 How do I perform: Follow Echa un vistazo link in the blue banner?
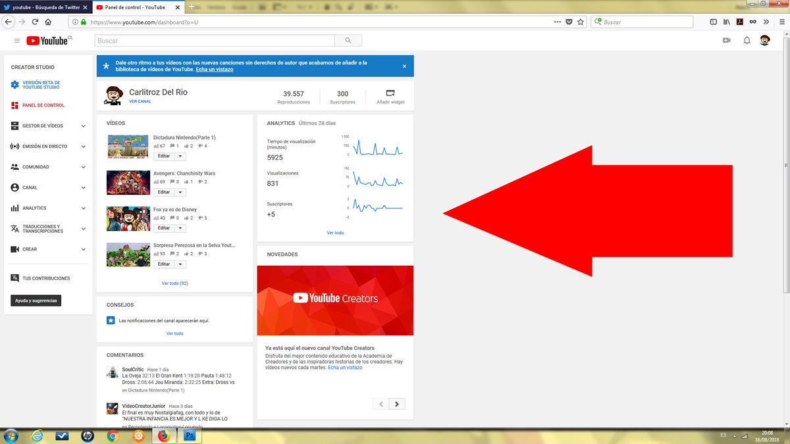pos(215,69)
